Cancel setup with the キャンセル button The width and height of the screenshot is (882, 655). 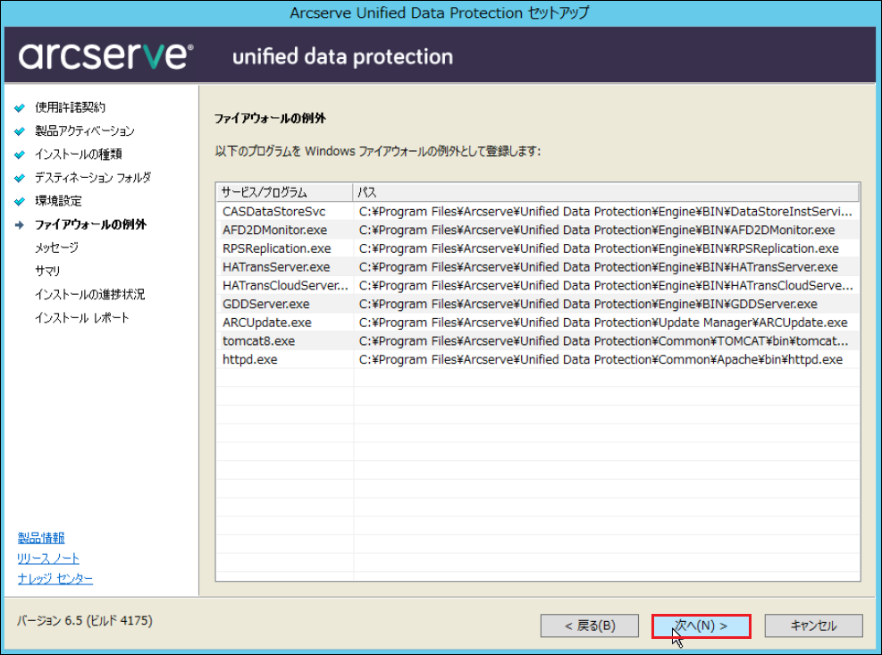pos(813,626)
